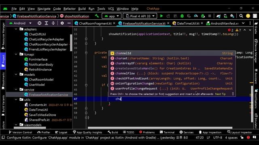The image size is (259, 145).
Task: Click the UTF-8 encoding in status bar
Action: (x=218, y=137)
